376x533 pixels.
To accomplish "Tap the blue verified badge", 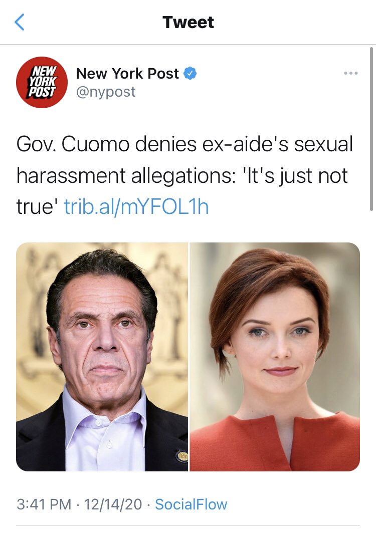I will (x=190, y=74).
